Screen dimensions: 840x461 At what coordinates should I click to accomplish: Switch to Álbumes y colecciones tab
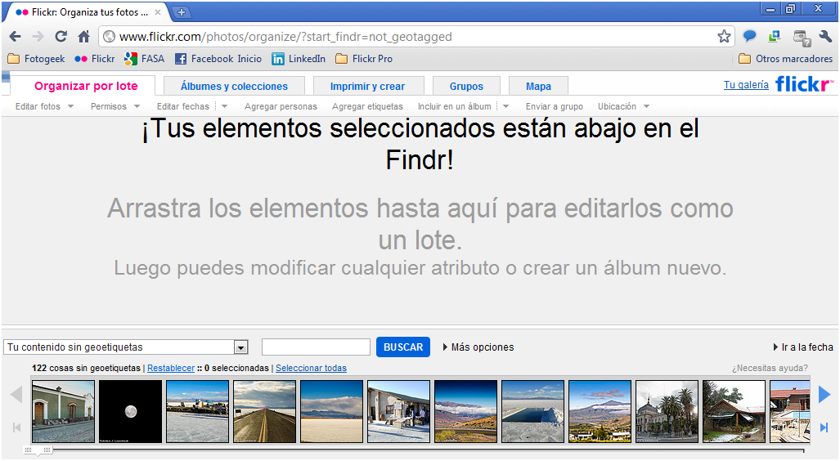234,86
